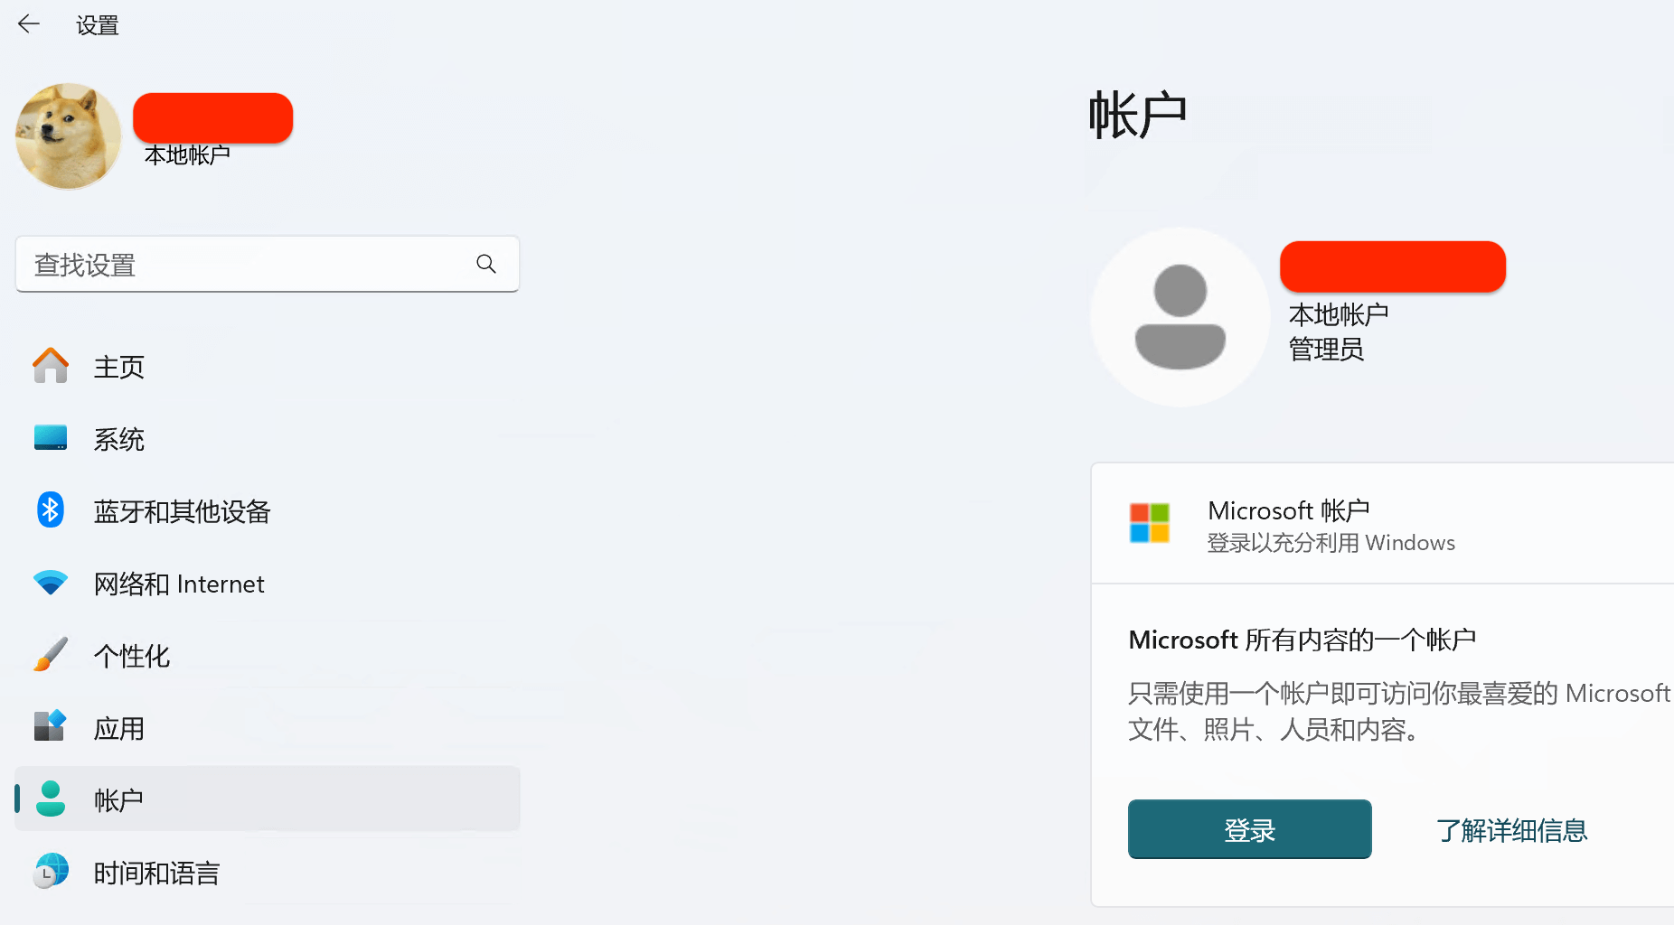The width and height of the screenshot is (1674, 925).
Task: Click the Microsoft logo icon
Action: click(1150, 523)
